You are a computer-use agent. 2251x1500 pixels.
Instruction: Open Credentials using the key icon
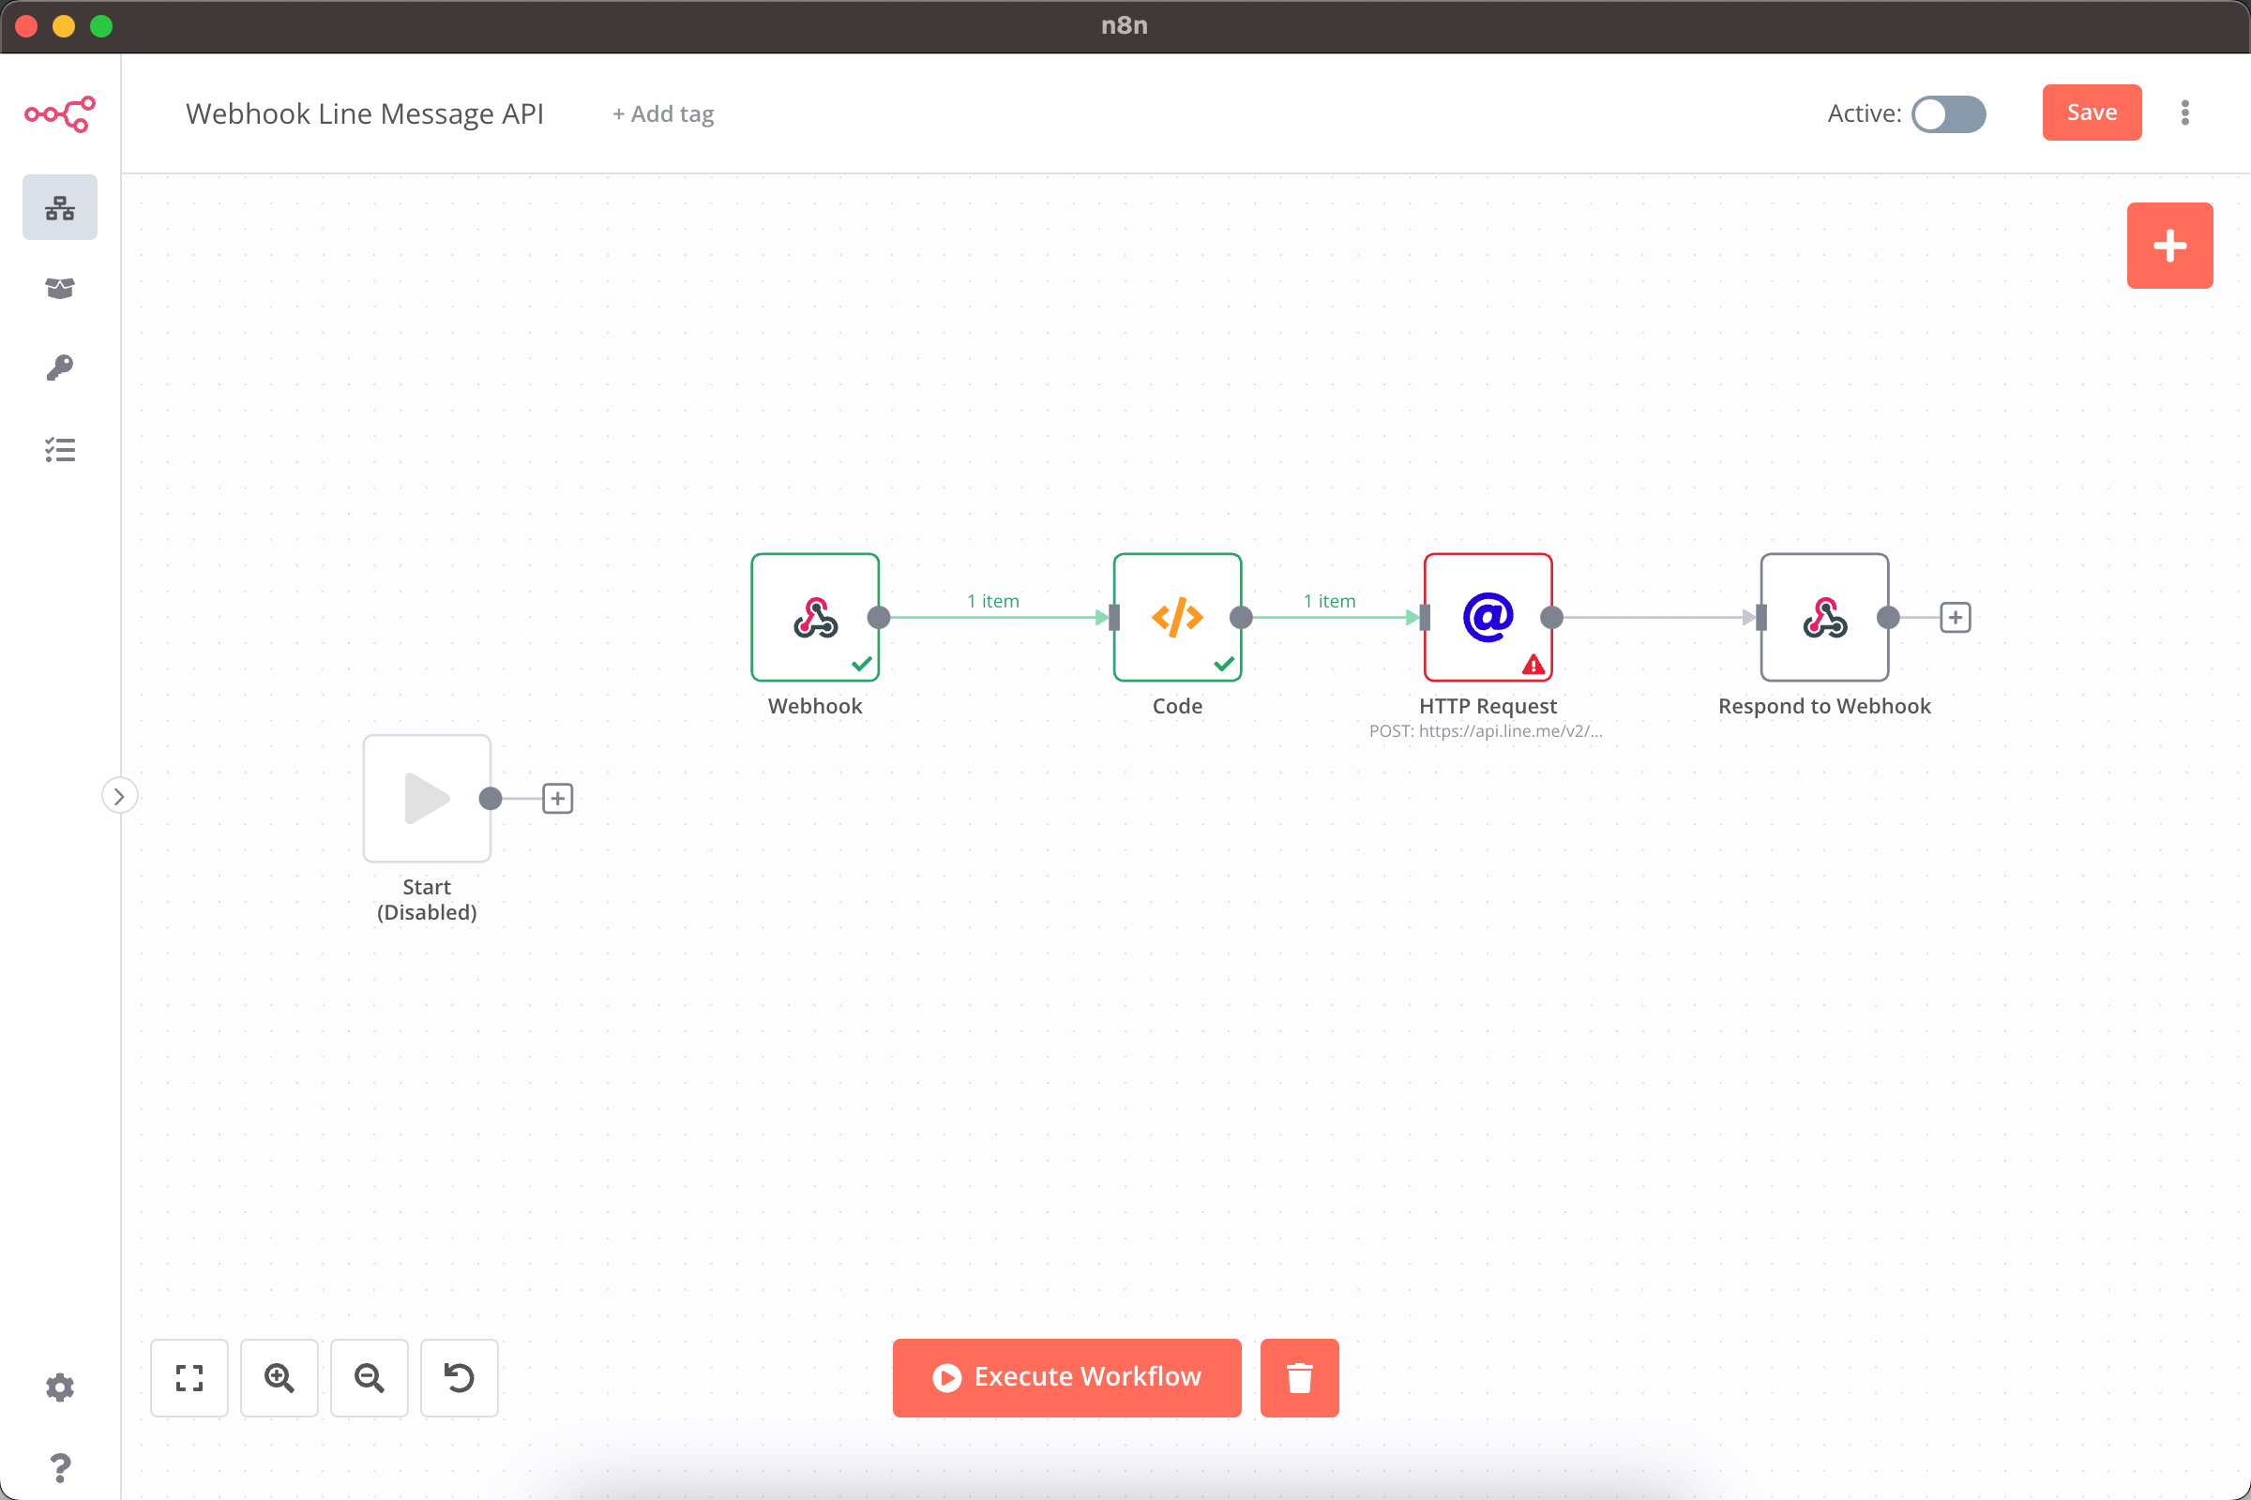tap(59, 368)
